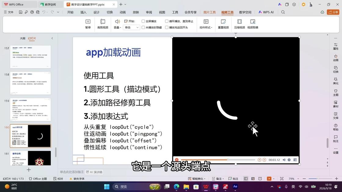Image resolution: width=342 pixels, height=192 pixels.
Task: Enable loop until stopped (循环播放) checkbox
Action: coord(167,21)
